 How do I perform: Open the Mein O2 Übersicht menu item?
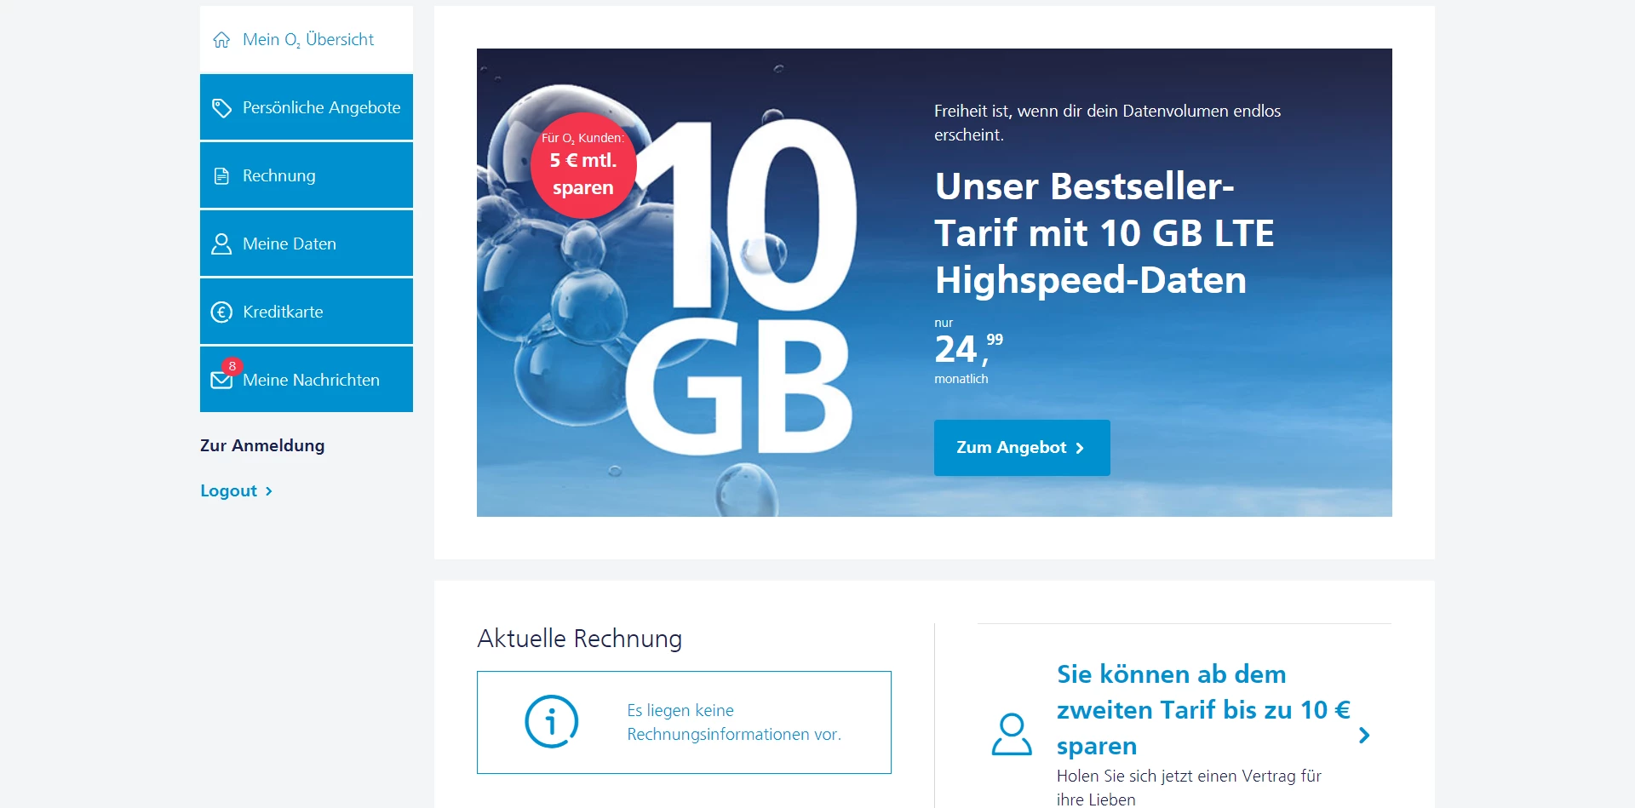(307, 39)
